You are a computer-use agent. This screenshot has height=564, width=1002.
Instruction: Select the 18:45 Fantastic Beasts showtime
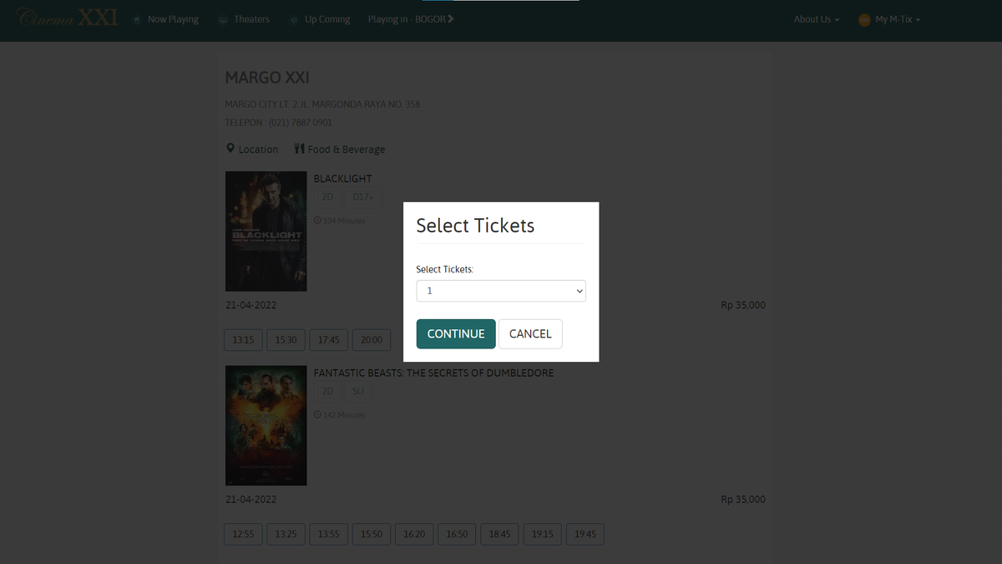click(x=499, y=534)
